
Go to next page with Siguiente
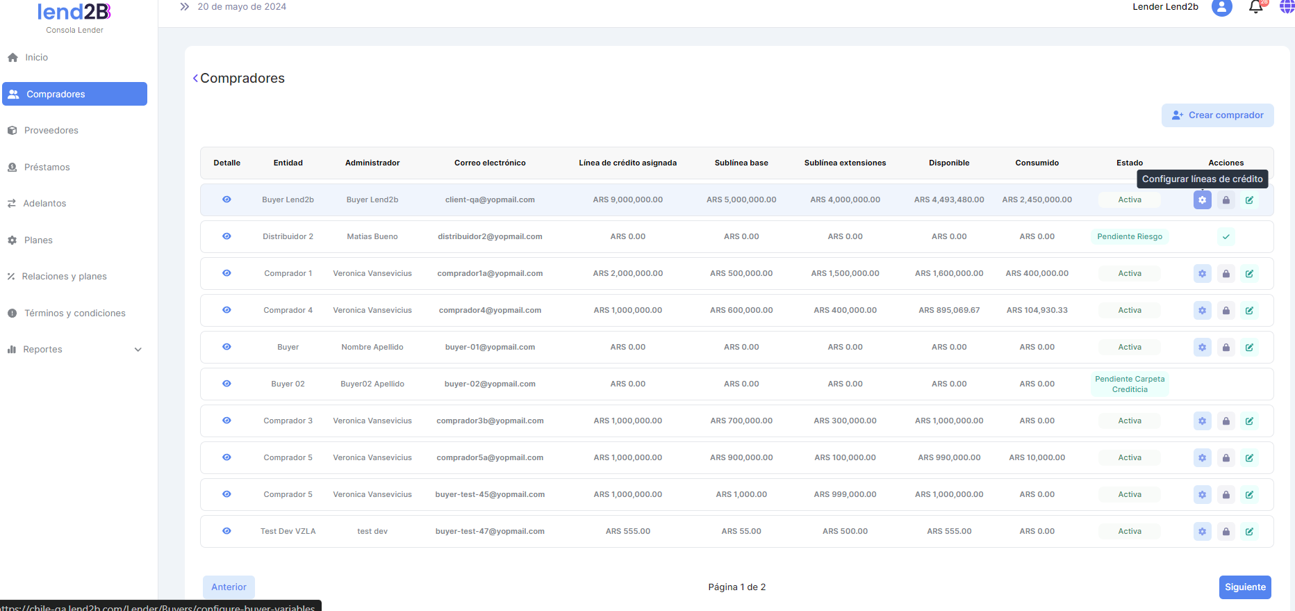1244,587
